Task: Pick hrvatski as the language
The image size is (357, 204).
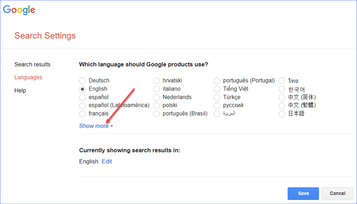Action: pos(156,80)
